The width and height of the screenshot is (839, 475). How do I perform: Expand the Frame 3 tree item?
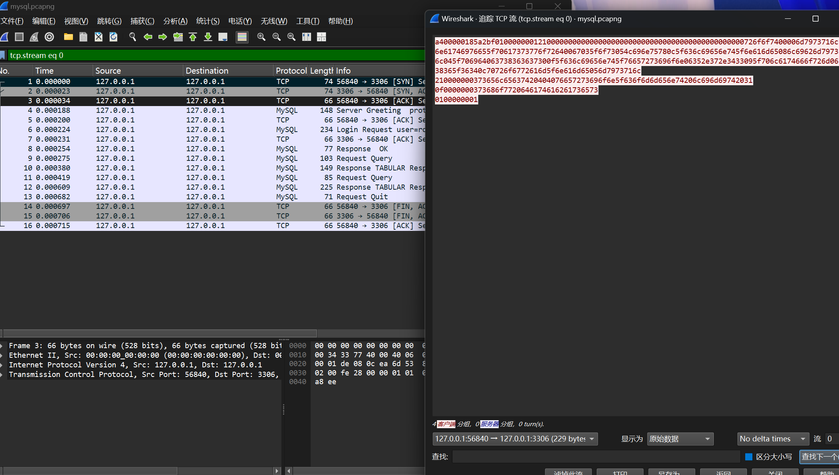[2, 346]
